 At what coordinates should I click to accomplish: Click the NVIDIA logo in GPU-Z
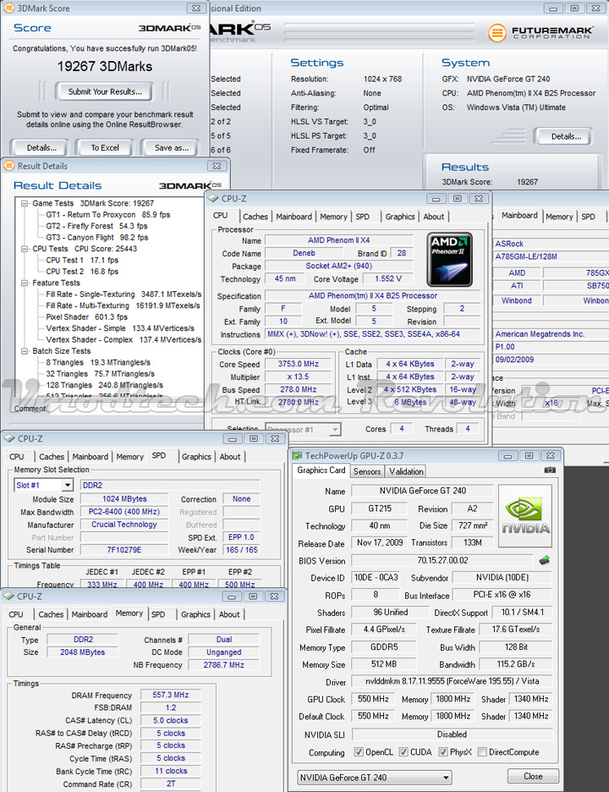point(525,515)
